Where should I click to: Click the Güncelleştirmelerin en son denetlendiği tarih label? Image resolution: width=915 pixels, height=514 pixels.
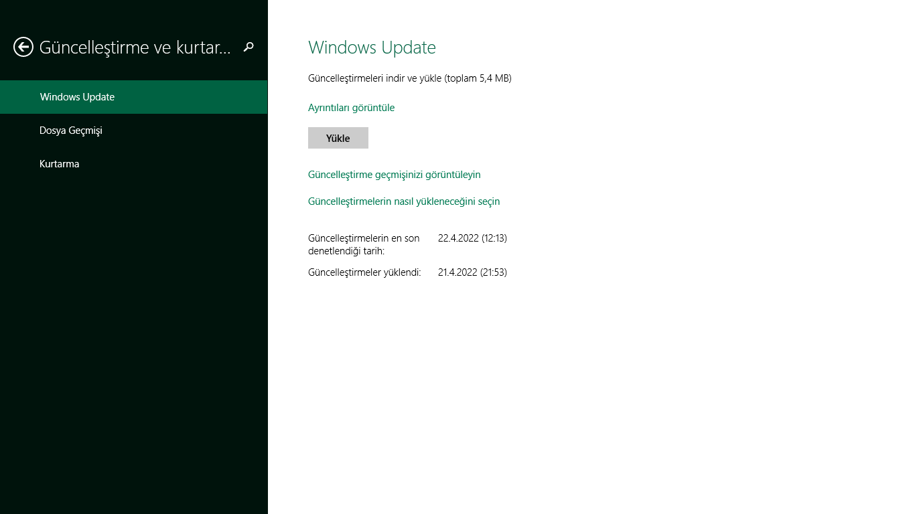tap(364, 244)
